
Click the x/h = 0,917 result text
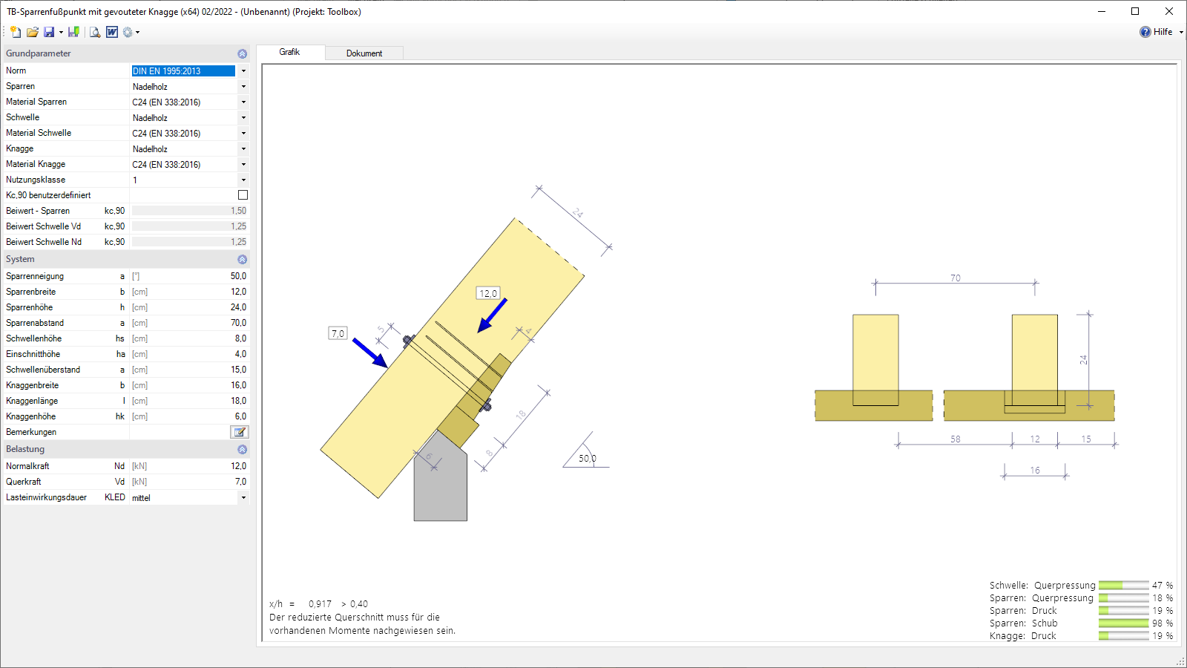click(319, 604)
